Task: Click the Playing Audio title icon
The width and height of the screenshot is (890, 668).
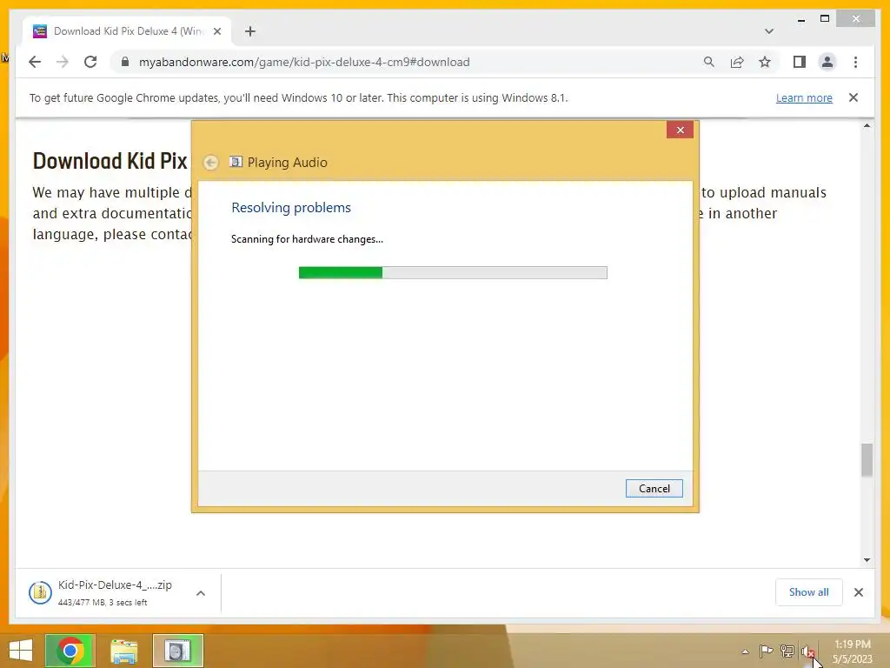Action: tap(236, 162)
